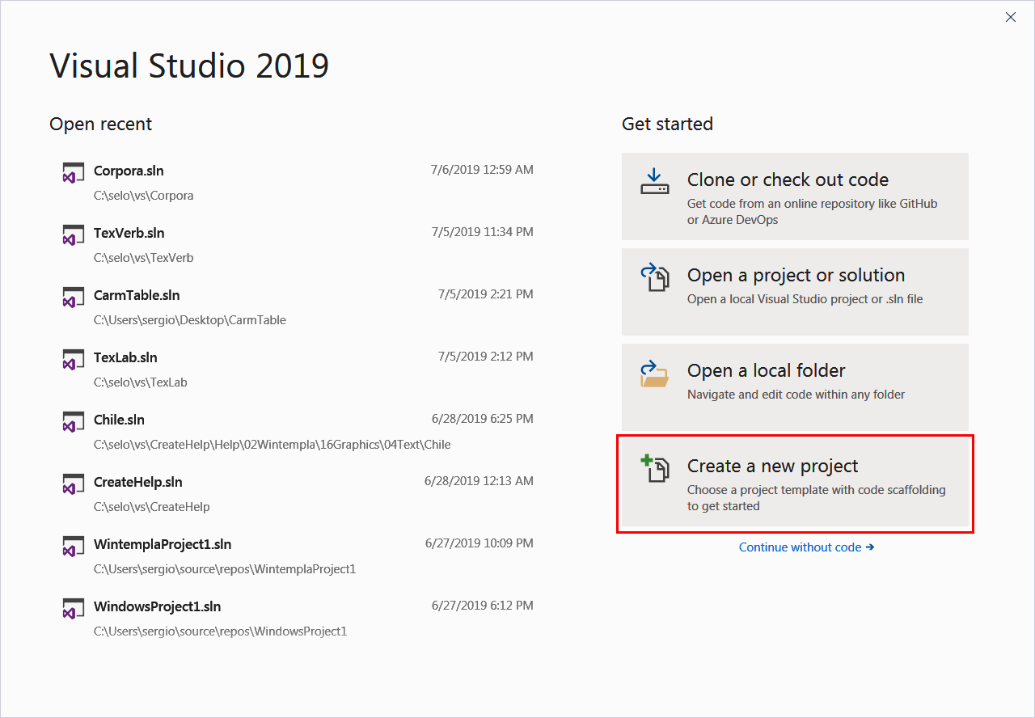
Task: Click the 7/5/2019 2:21 PM timestamp
Action: pos(486,294)
